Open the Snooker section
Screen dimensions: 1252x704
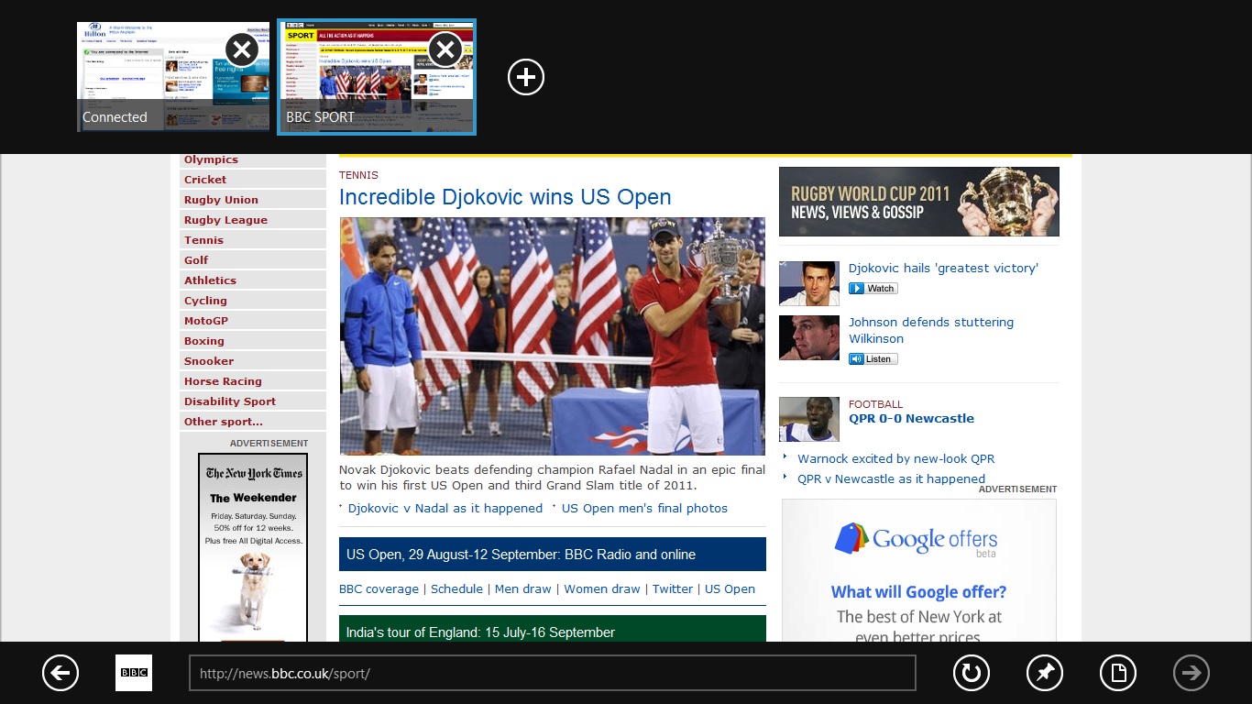click(209, 361)
